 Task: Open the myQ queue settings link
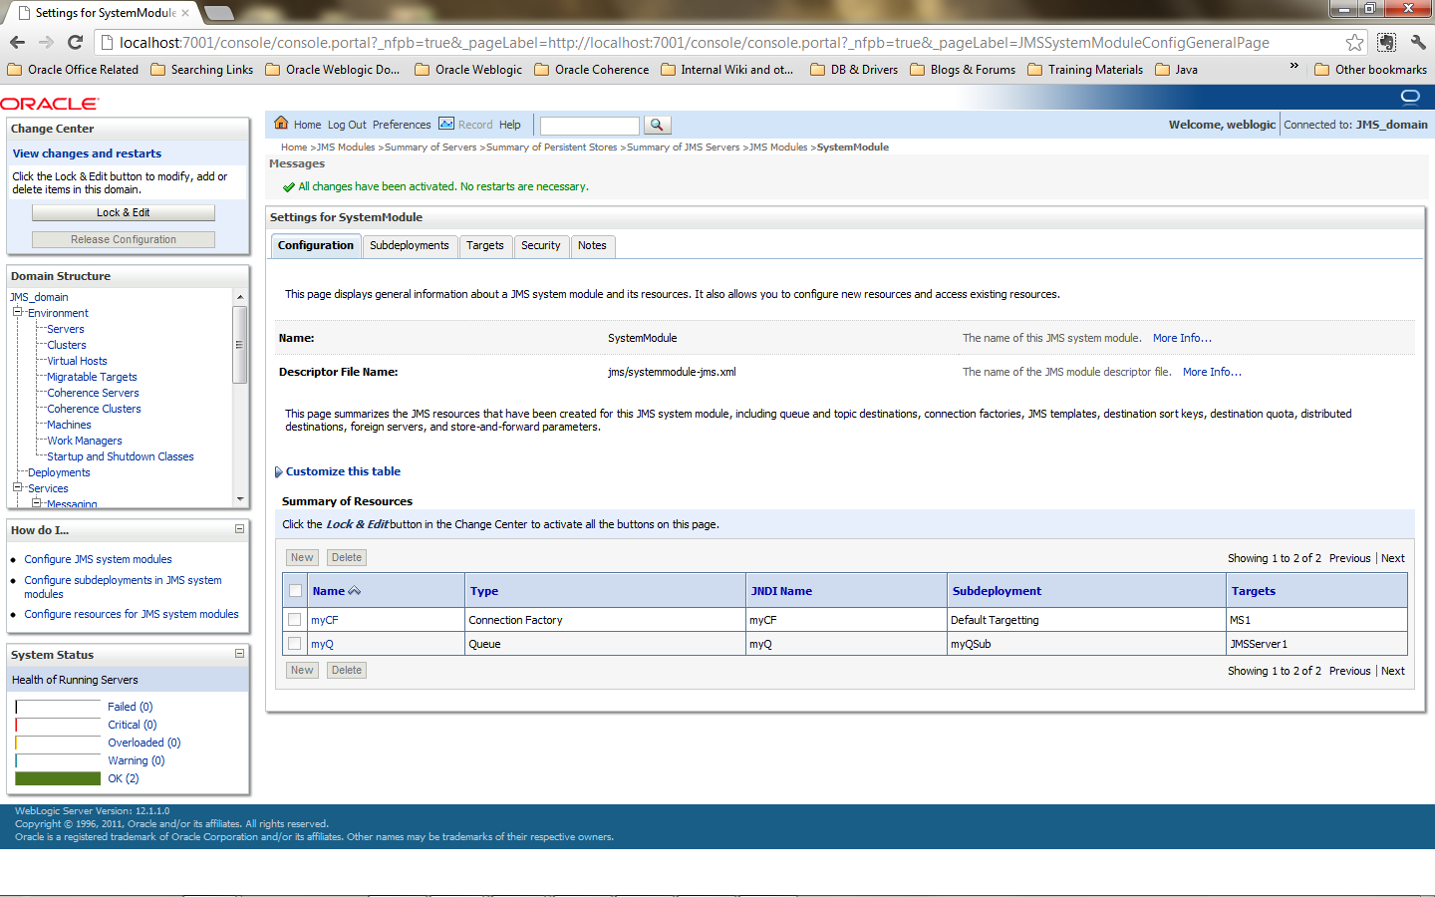coord(324,643)
